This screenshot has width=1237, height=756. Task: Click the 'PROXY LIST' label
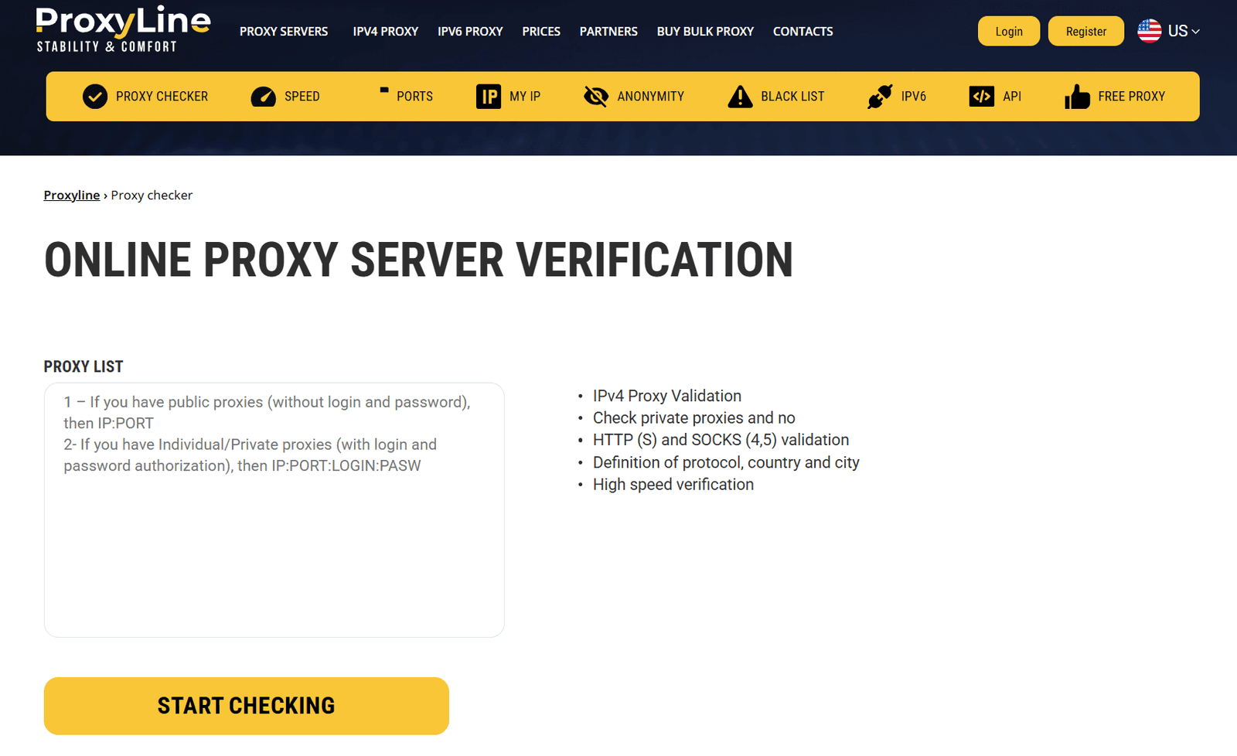tap(83, 366)
